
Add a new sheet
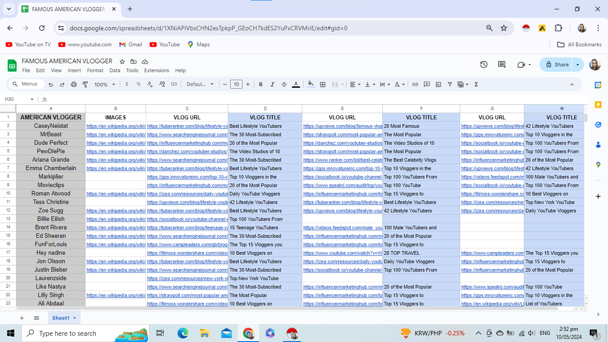pos(21,318)
